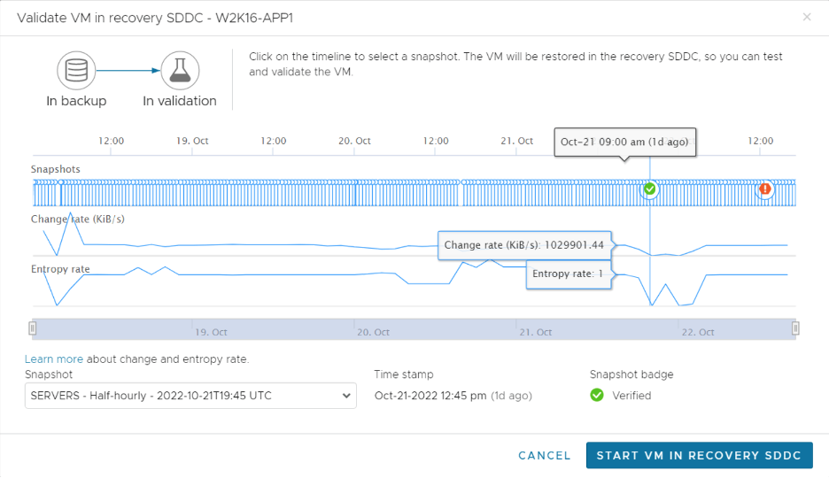Select the red warning snapshot marker
The image size is (829, 478).
pos(764,189)
